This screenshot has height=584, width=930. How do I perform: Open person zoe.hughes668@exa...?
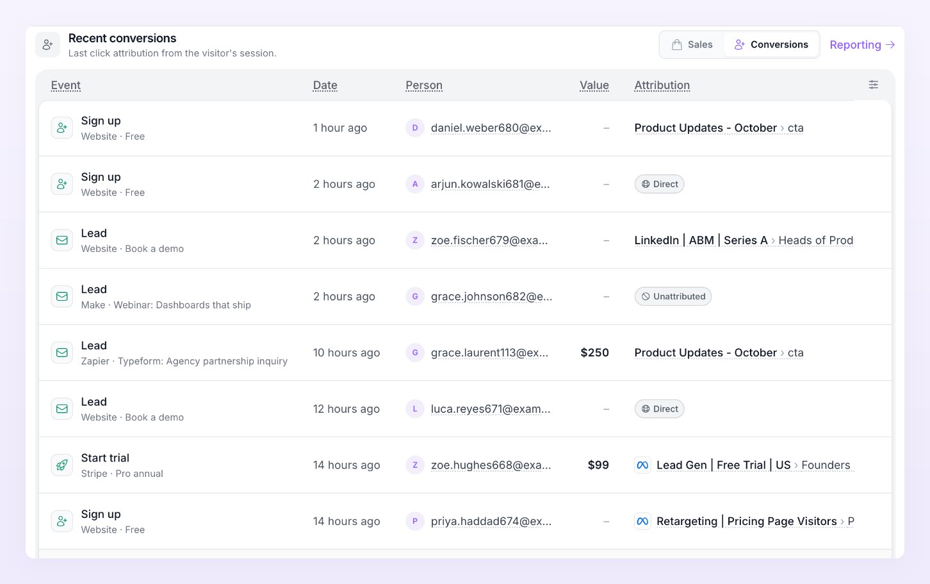pyautogui.click(x=491, y=465)
